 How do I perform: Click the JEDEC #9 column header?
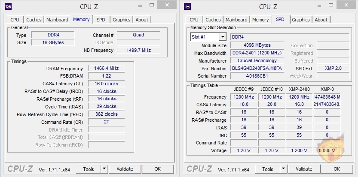click(244, 89)
